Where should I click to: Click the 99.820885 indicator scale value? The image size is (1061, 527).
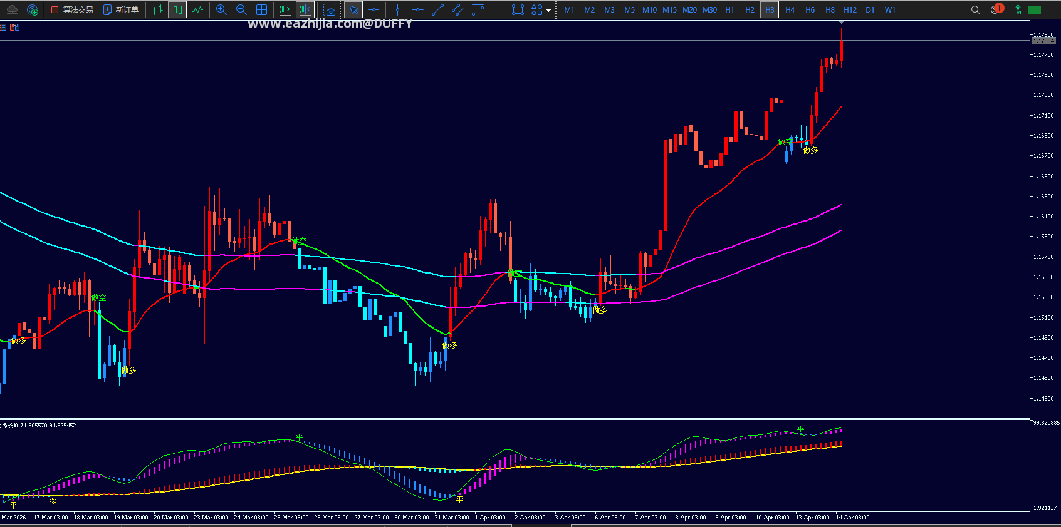pyautogui.click(x=1046, y=423)
